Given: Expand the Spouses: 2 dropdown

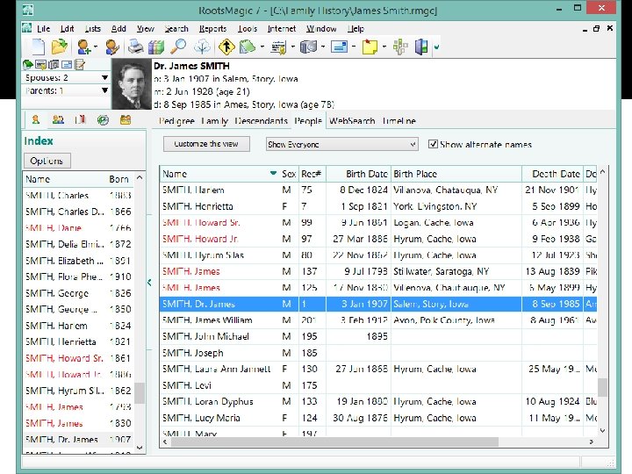Looking at the screenshot, I should point(66,77).
